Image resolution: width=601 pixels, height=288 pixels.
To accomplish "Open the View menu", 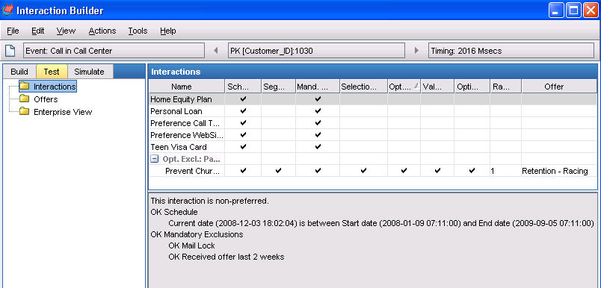I will pos(66,31).
